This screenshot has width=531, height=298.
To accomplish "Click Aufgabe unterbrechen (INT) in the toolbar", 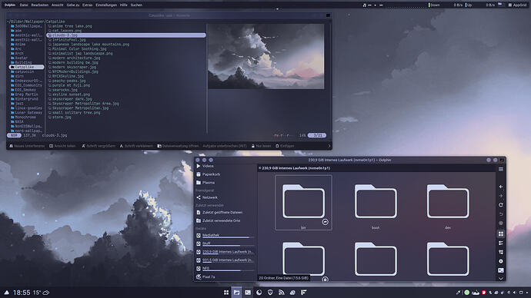I will [x=225, y=146].
